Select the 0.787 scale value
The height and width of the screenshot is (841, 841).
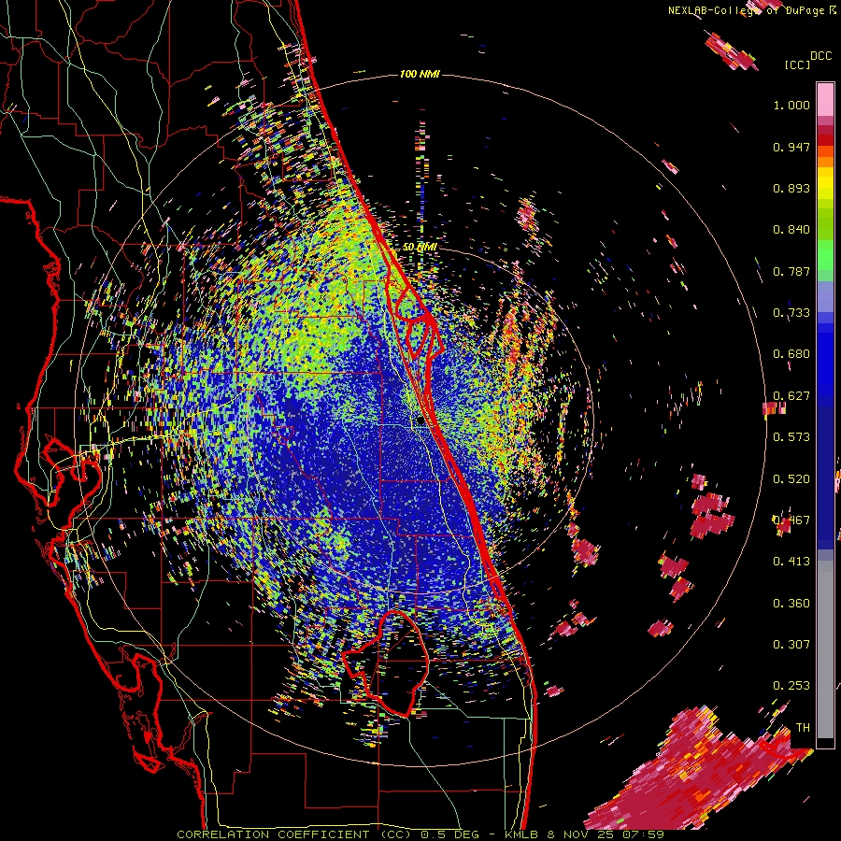791,271
